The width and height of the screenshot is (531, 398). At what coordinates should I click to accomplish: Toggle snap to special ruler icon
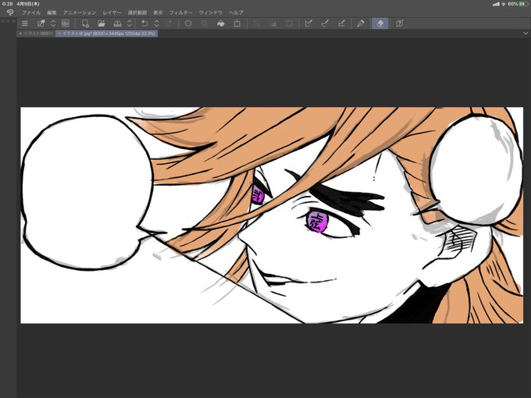(325, 23)
